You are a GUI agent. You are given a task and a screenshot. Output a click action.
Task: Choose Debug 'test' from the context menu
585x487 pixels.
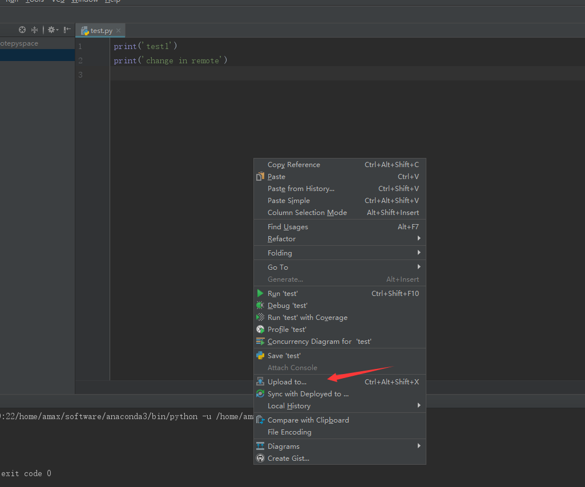click(x=287, y=306)
